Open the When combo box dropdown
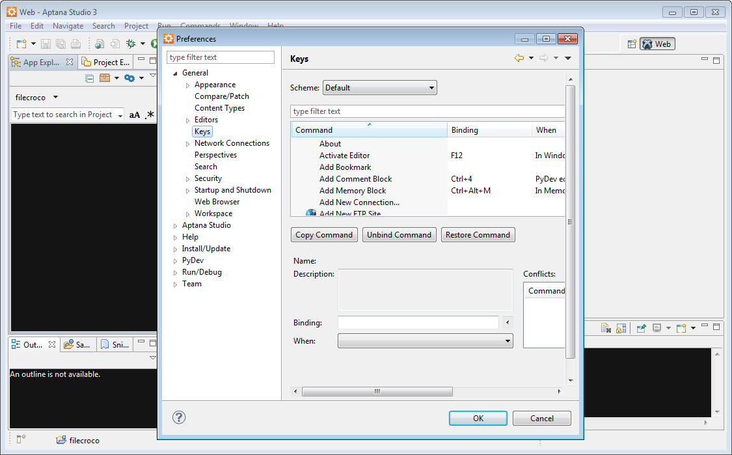 (425, 341)
